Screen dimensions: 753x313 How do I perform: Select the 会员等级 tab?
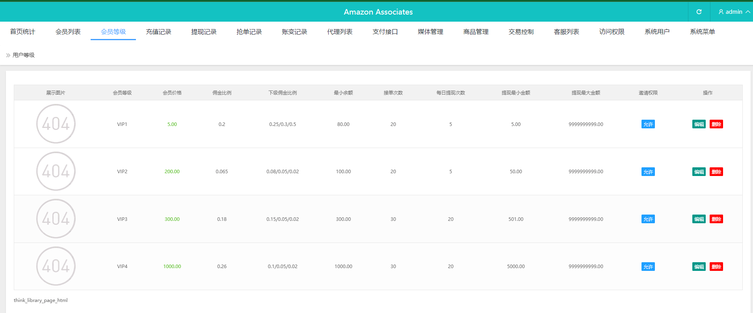coord(113,31)
